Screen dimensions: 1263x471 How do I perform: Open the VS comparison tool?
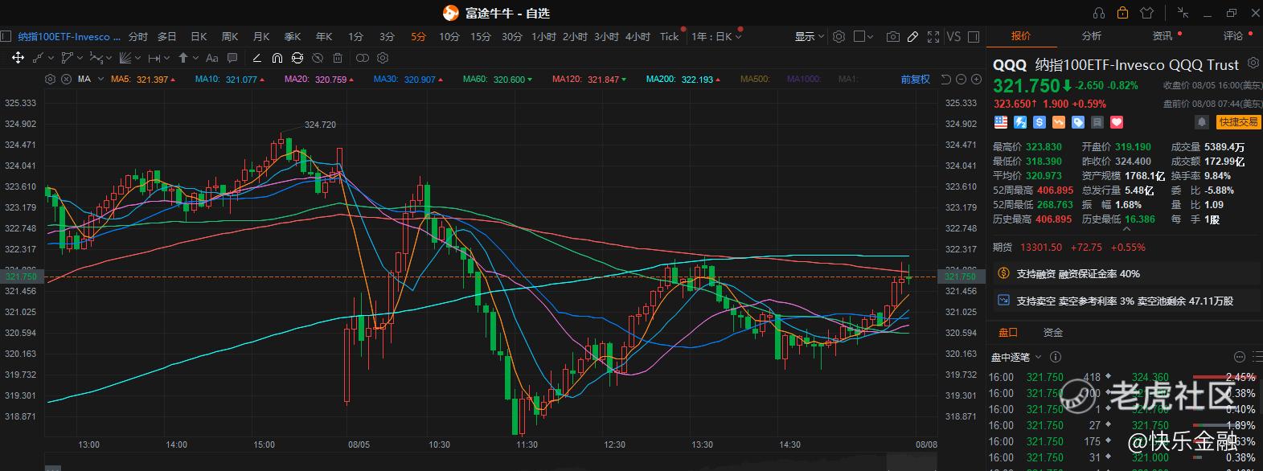[953, 36]
